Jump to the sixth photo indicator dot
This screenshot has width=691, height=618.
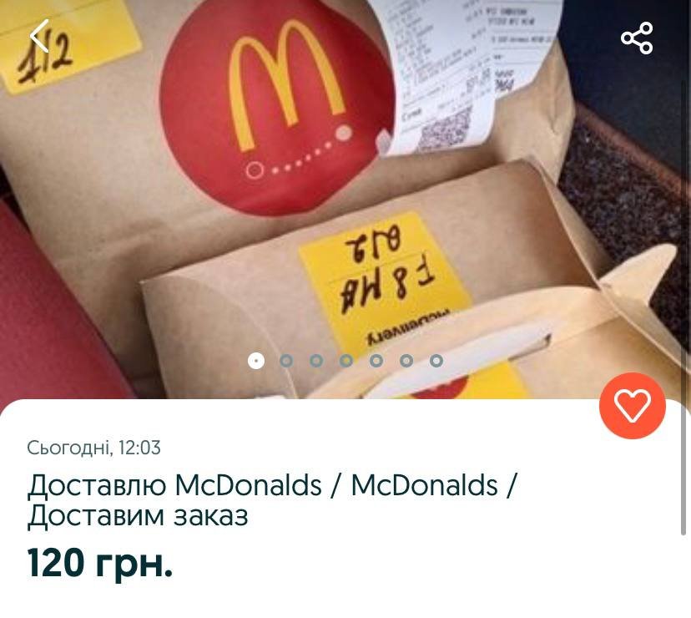406,361
